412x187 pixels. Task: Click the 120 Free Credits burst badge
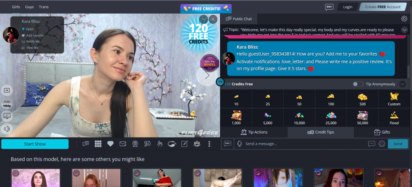[198, 33]
